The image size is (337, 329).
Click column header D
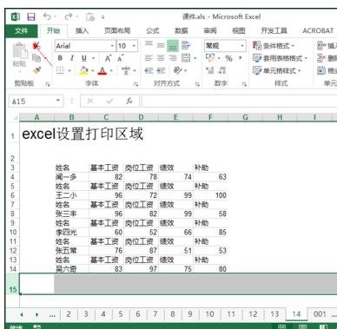pos(141,117)
